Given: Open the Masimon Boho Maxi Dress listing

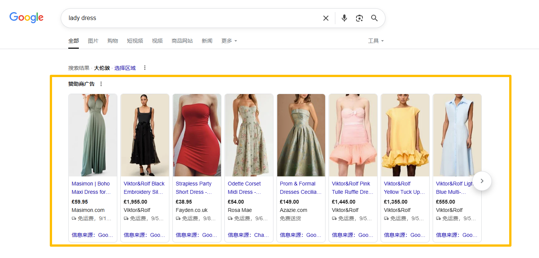Looking at the screenshot, I should pyautogui.click(x=91, y=187).
